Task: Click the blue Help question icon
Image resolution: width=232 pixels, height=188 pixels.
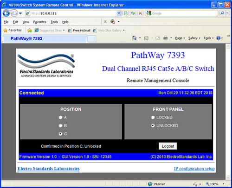Action: click(x=219, y=38)
